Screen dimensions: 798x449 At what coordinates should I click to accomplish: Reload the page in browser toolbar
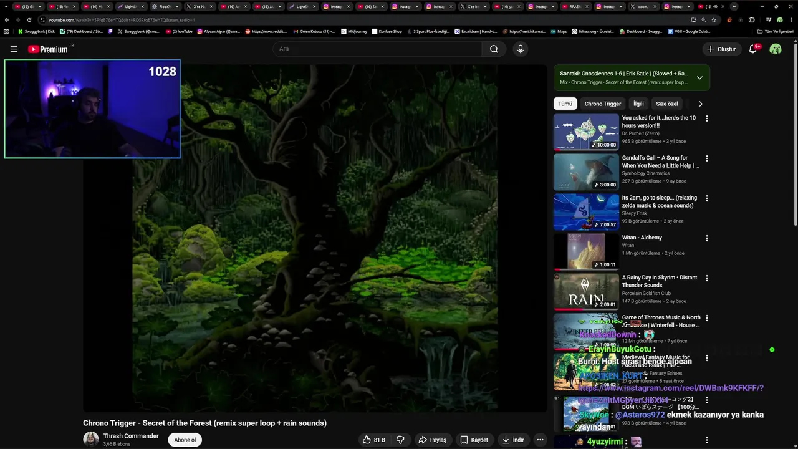click(x=29, y=20)
